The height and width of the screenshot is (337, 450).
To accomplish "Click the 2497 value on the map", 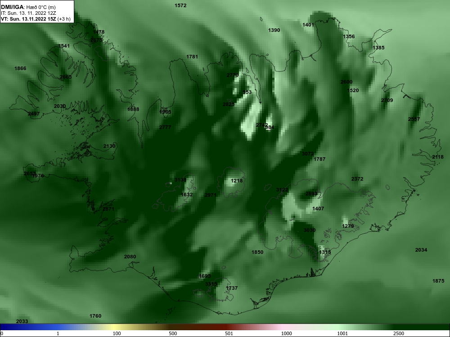I will click(34, 114).
